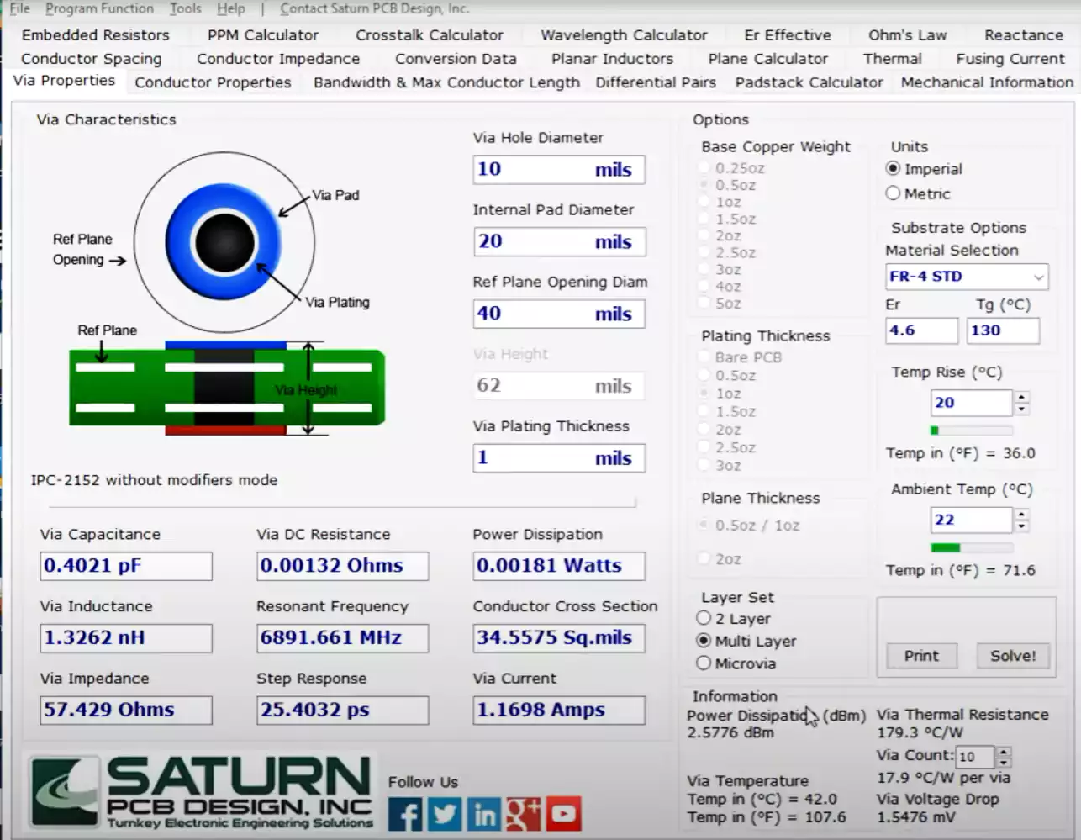Switch to the Conductor Properties tab

[213, 82]
